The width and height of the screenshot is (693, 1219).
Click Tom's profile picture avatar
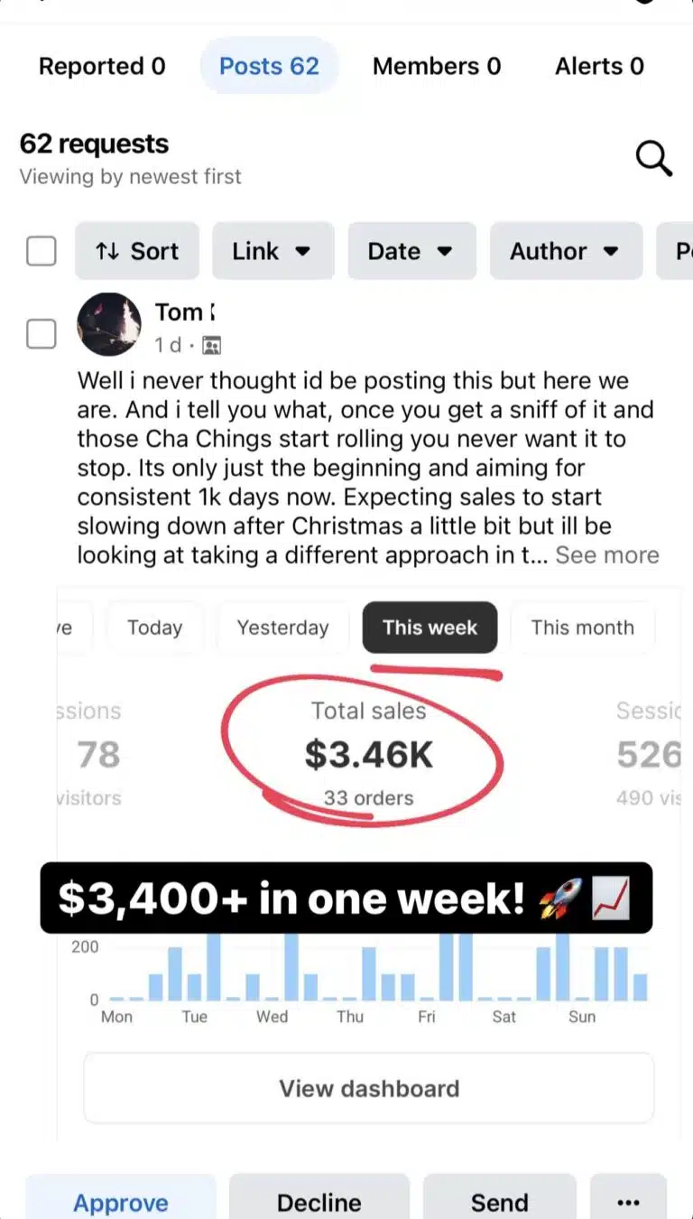tap(109, 324)
